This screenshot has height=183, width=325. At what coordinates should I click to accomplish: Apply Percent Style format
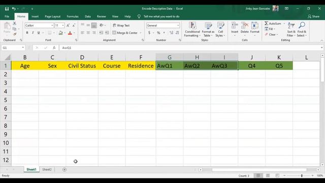pos(158,33)
